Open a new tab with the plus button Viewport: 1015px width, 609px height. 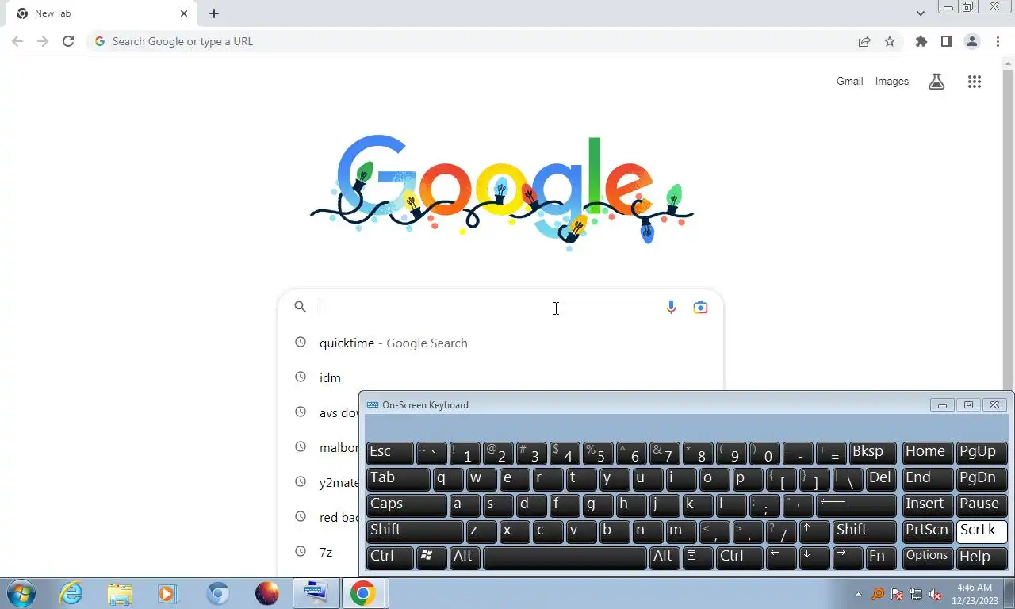pyautogui.click(x=214, y=13)
